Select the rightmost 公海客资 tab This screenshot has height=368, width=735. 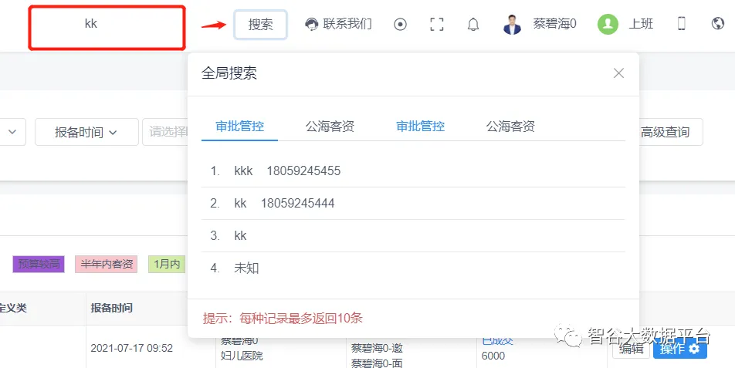coord(510,127)
